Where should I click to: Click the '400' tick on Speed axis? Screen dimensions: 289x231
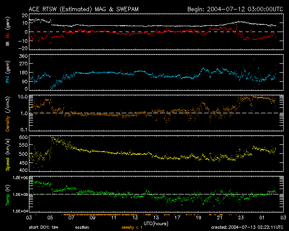tap(23, 170)
